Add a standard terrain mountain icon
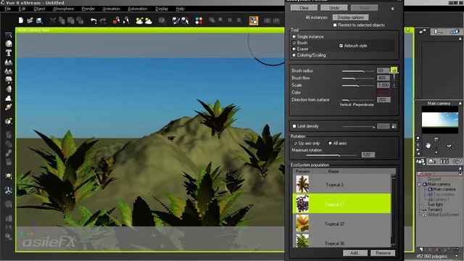Viewport: 464px width, 261px height. click(9, 62)
